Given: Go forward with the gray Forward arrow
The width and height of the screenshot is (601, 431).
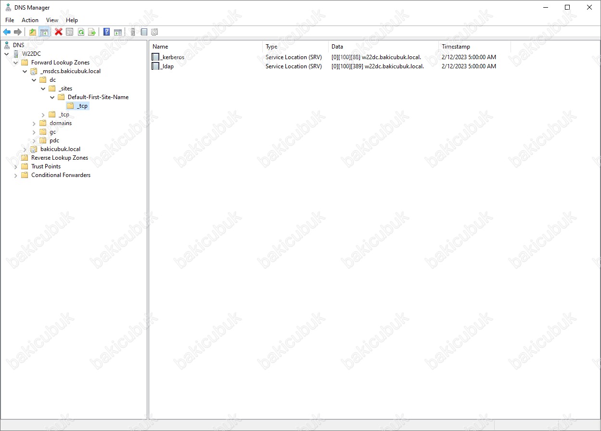Looking at the screenshot, I should pyautogui.click(x=18, y=32).
